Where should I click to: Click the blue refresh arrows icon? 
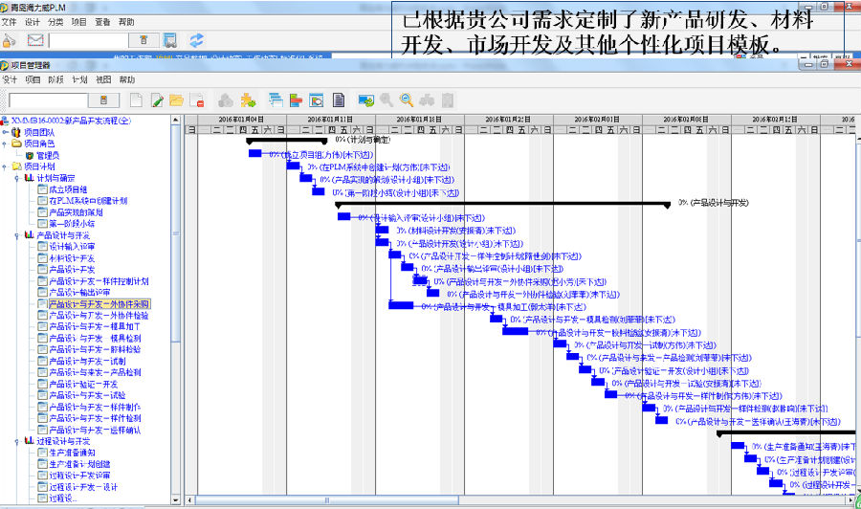point(196,40)
